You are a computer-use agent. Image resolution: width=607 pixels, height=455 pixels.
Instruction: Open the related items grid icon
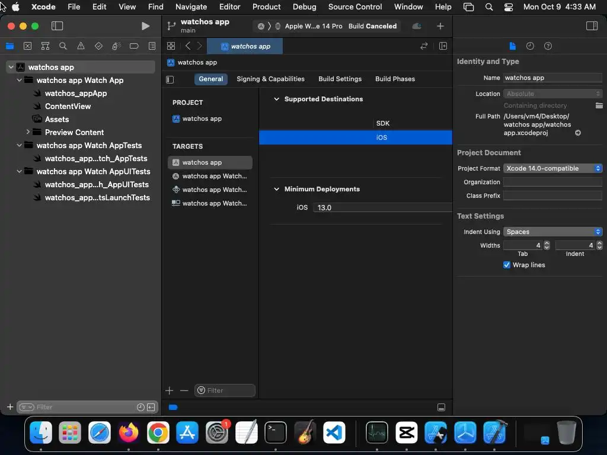click(x=171, y=46)
